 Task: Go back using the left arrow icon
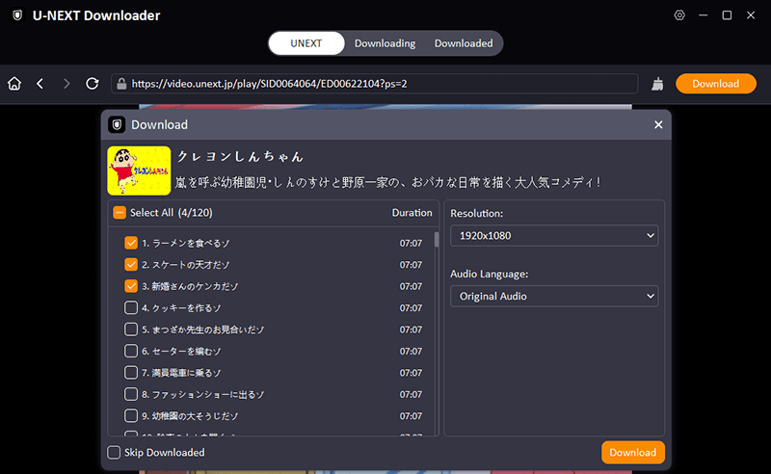coord(40,84)
